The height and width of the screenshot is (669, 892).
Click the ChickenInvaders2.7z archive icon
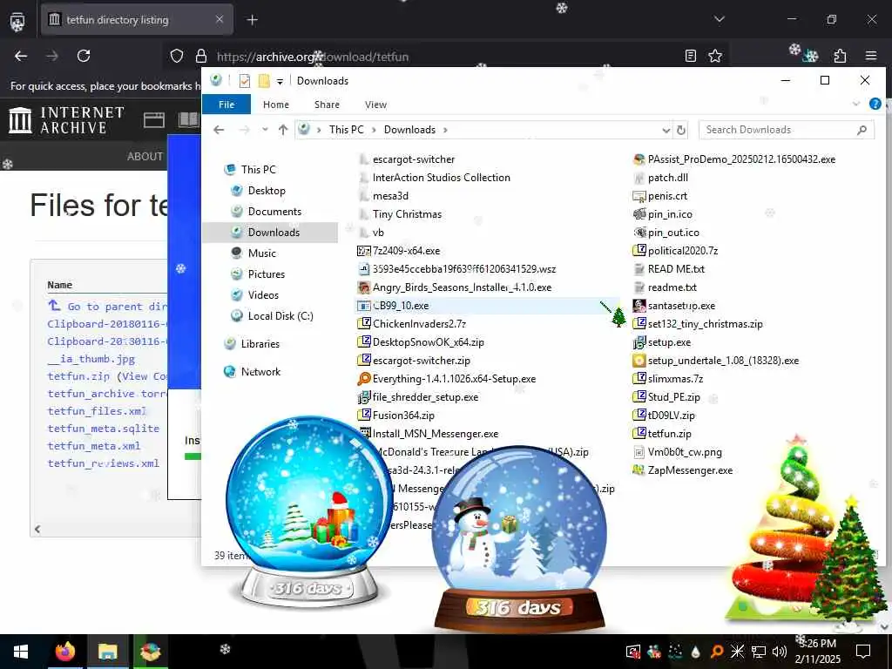pos(363,324)
